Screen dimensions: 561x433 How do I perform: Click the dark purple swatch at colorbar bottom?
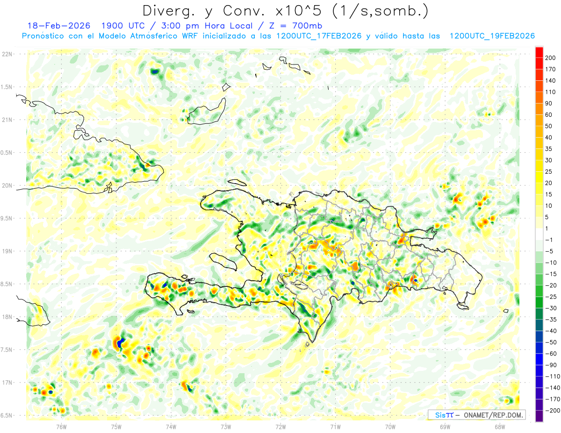coord(539,416)
